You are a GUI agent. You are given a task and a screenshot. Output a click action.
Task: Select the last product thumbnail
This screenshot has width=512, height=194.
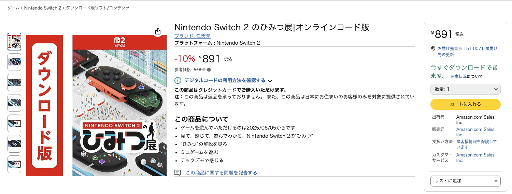[14, 164]
